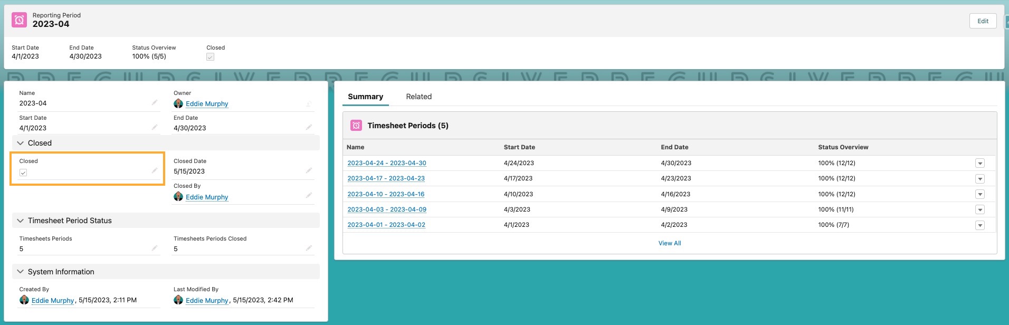Toggle the Closed checkbox in details section
1009x325 pixels.
click(x=23, y=173)
